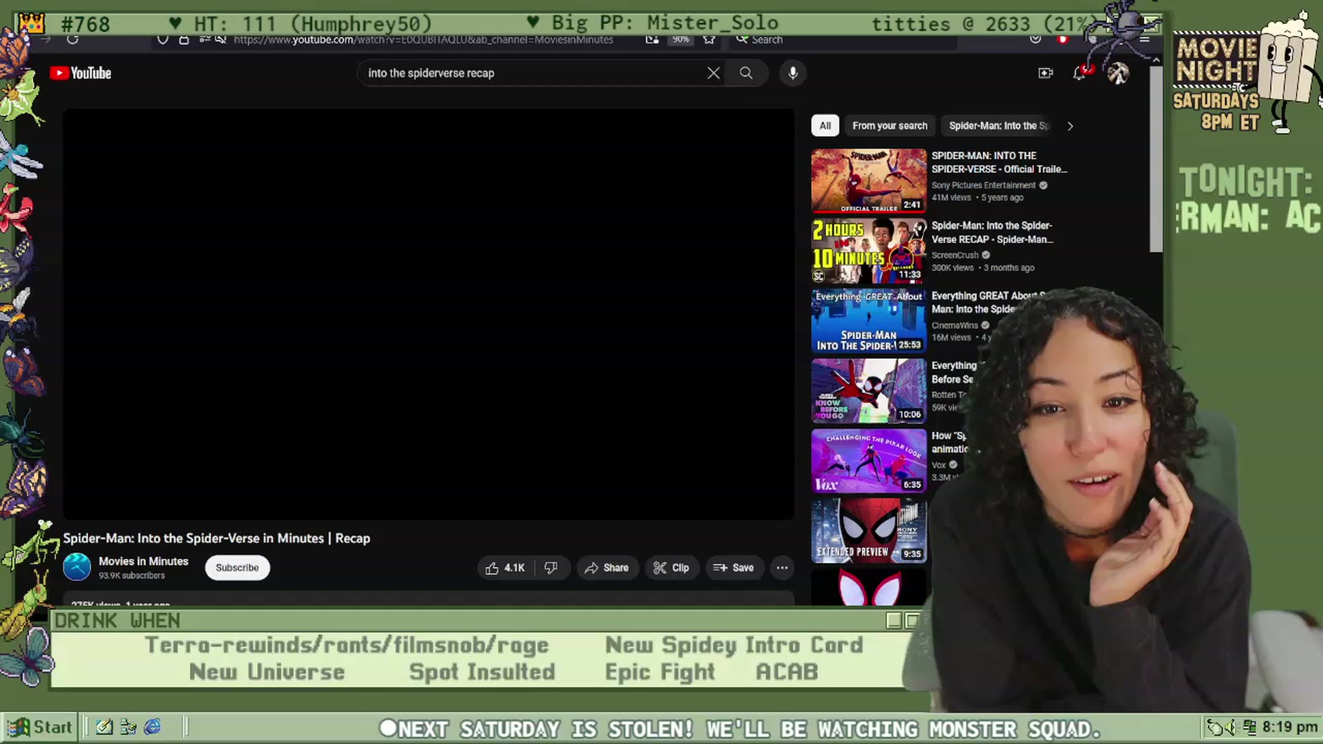Click the video title Spider-Verse in Minutes Recap

pos(217,539)
